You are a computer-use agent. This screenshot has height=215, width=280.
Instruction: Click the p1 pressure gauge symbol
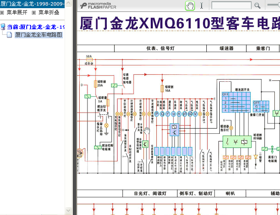coord(185,114)
